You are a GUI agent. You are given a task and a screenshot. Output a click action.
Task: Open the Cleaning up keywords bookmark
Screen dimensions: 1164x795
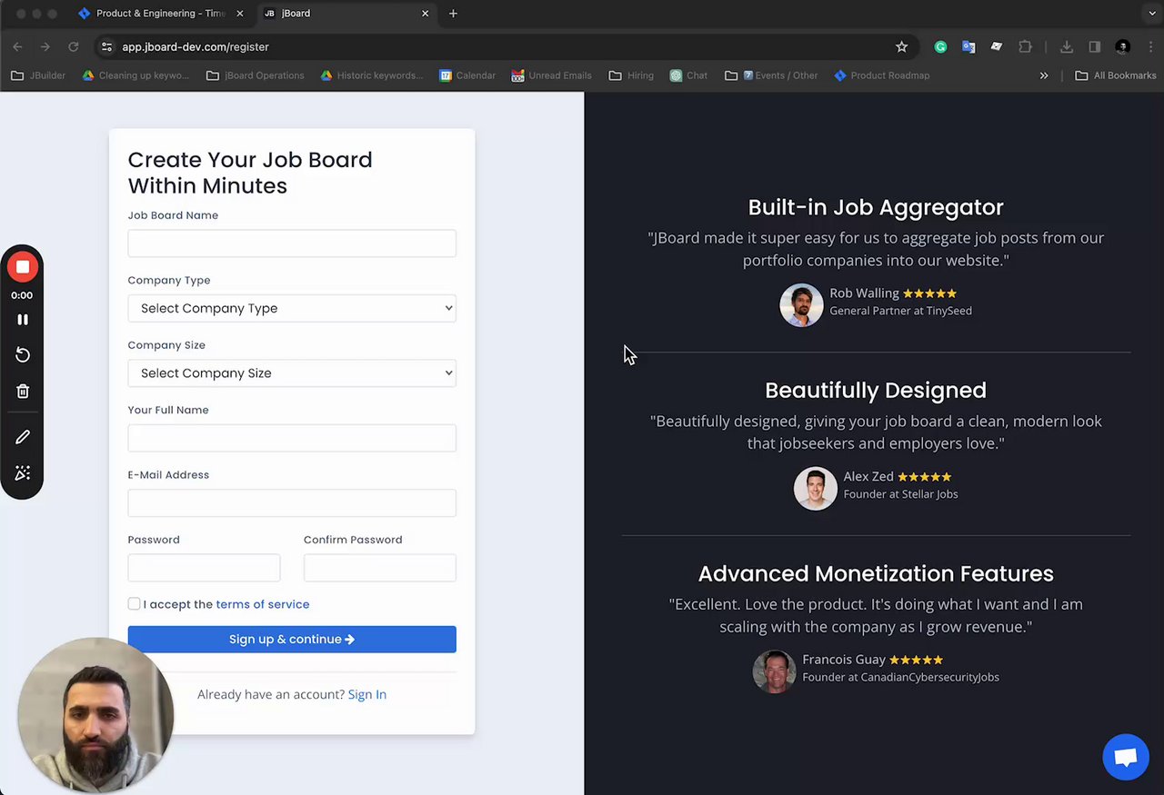pos(135,75)
